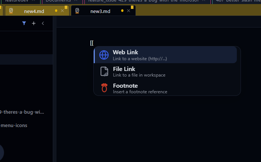Click the plus icon to add new file
The height and width of the screenshot is (162, 261).
pos(33,23)
